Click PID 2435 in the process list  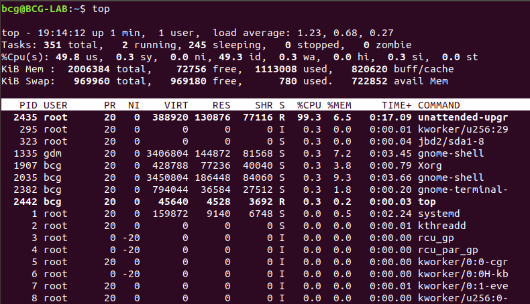(x=25, y=117)
